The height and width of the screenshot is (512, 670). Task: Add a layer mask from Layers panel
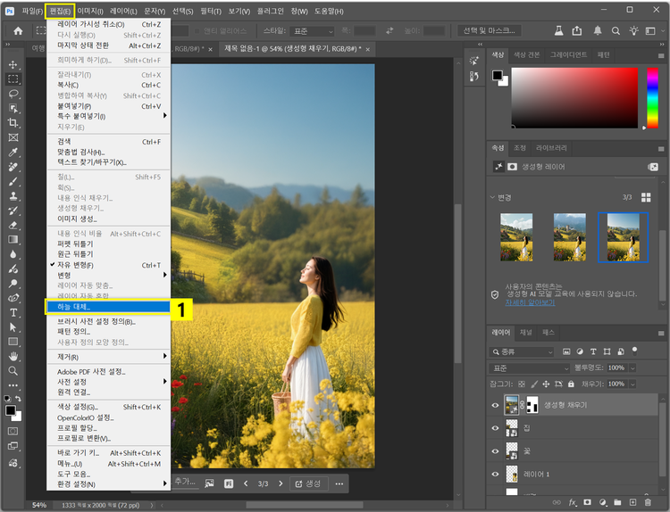pyautogui.click(x=588, y=502)
